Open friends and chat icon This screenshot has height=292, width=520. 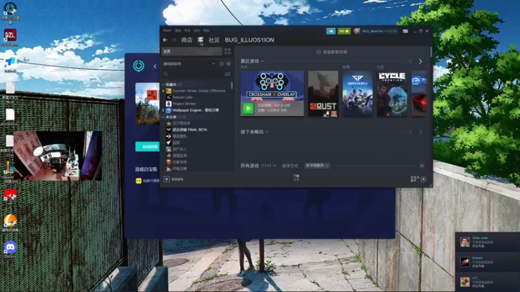point(424,179)
